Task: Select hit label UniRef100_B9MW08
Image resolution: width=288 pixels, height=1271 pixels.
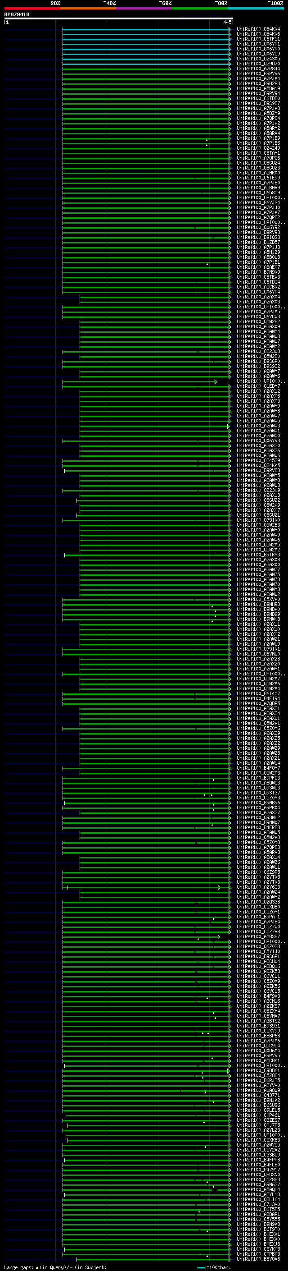Action: pos(258,619)
